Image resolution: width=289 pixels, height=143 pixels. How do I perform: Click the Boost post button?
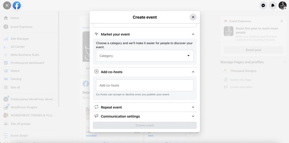click(253, 50)
